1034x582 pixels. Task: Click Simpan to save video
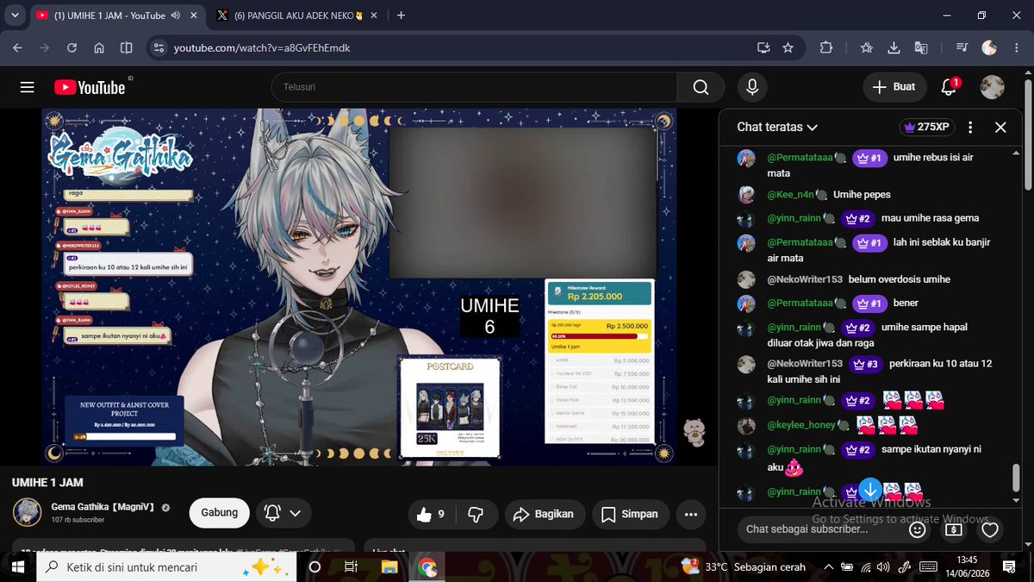(x=630, y=514)
